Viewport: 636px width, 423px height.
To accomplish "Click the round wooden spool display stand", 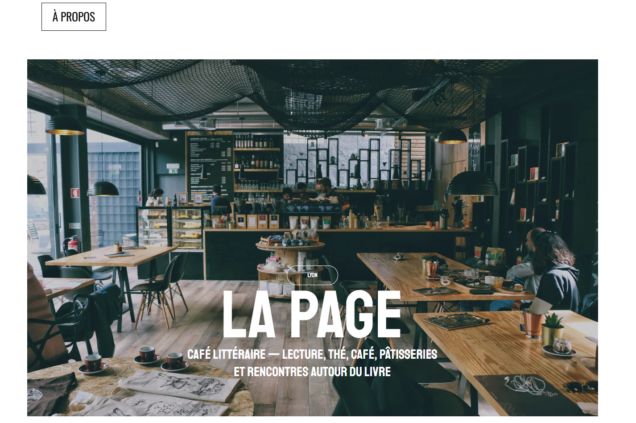I will (290, 268).
